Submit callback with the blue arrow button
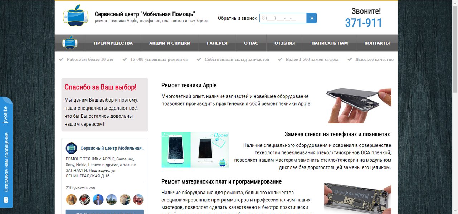 [312, 18]
